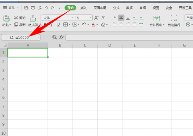193x136 pixels.
Task: Open the 公式 (Formulas) tab
Action: click(116, 8)
